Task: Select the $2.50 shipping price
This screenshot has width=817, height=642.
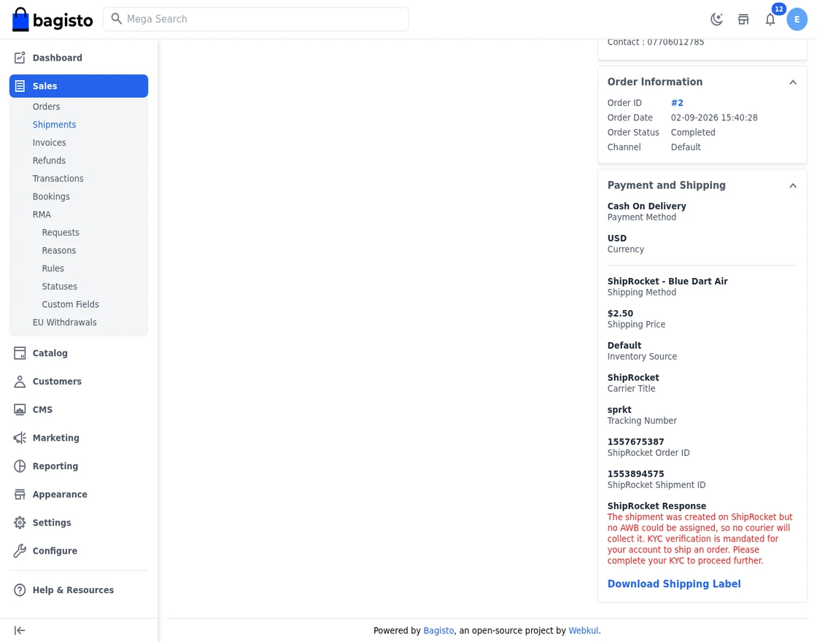Action: [620, 314]
